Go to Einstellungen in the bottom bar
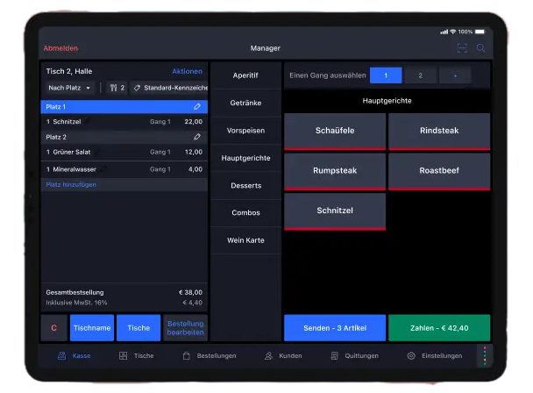This screenshot has width=533, height=393. (434, 355)
